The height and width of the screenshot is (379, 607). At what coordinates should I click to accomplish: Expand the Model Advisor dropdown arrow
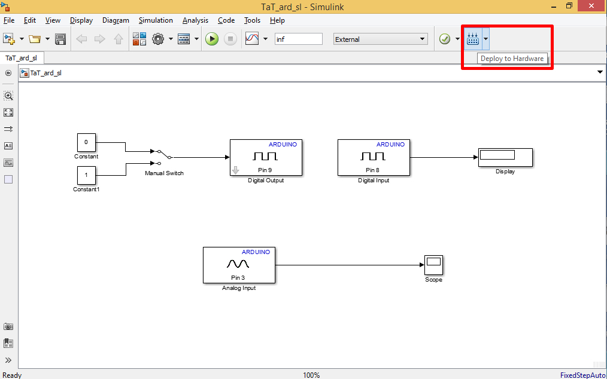coord(457,39)
